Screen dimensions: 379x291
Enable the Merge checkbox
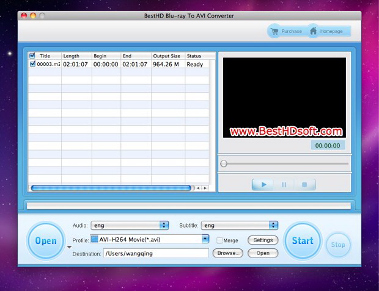[x=219, y=240]
